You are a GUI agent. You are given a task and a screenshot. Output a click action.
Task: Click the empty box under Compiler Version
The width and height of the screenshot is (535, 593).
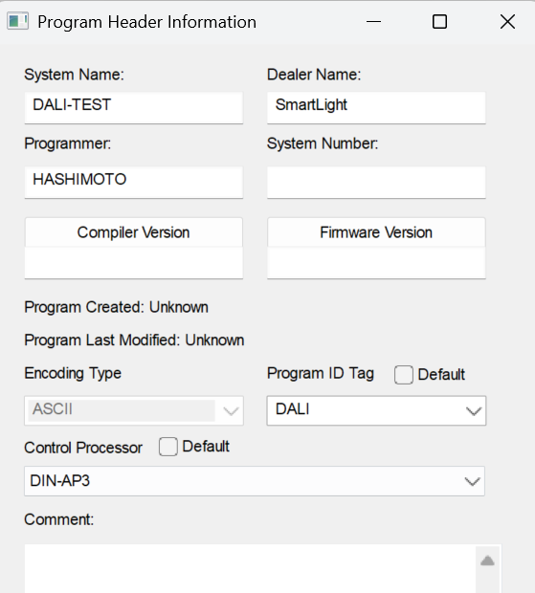click(x=134, y=263)
